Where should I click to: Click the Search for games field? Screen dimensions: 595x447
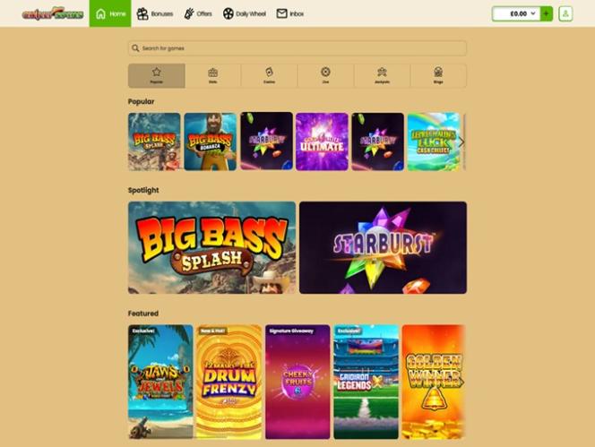click(297, 48)
